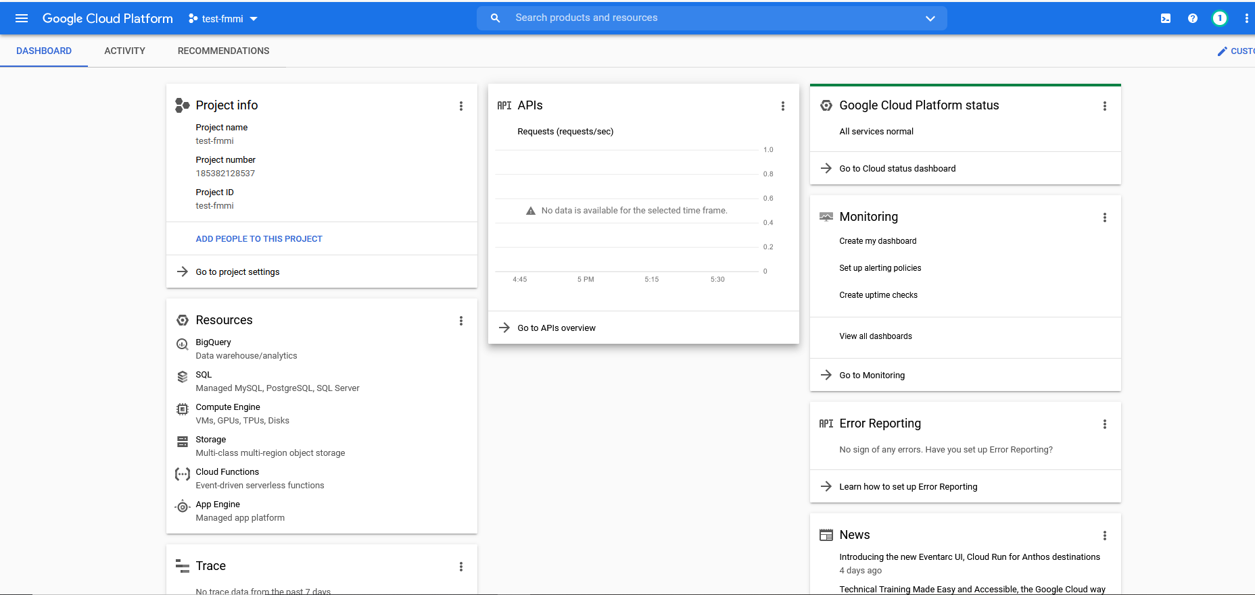This screenshot has height=595, width=1255.
Task: Click the Cloud Functions icon
Action: pyautogui.click(x=183, y=474)
